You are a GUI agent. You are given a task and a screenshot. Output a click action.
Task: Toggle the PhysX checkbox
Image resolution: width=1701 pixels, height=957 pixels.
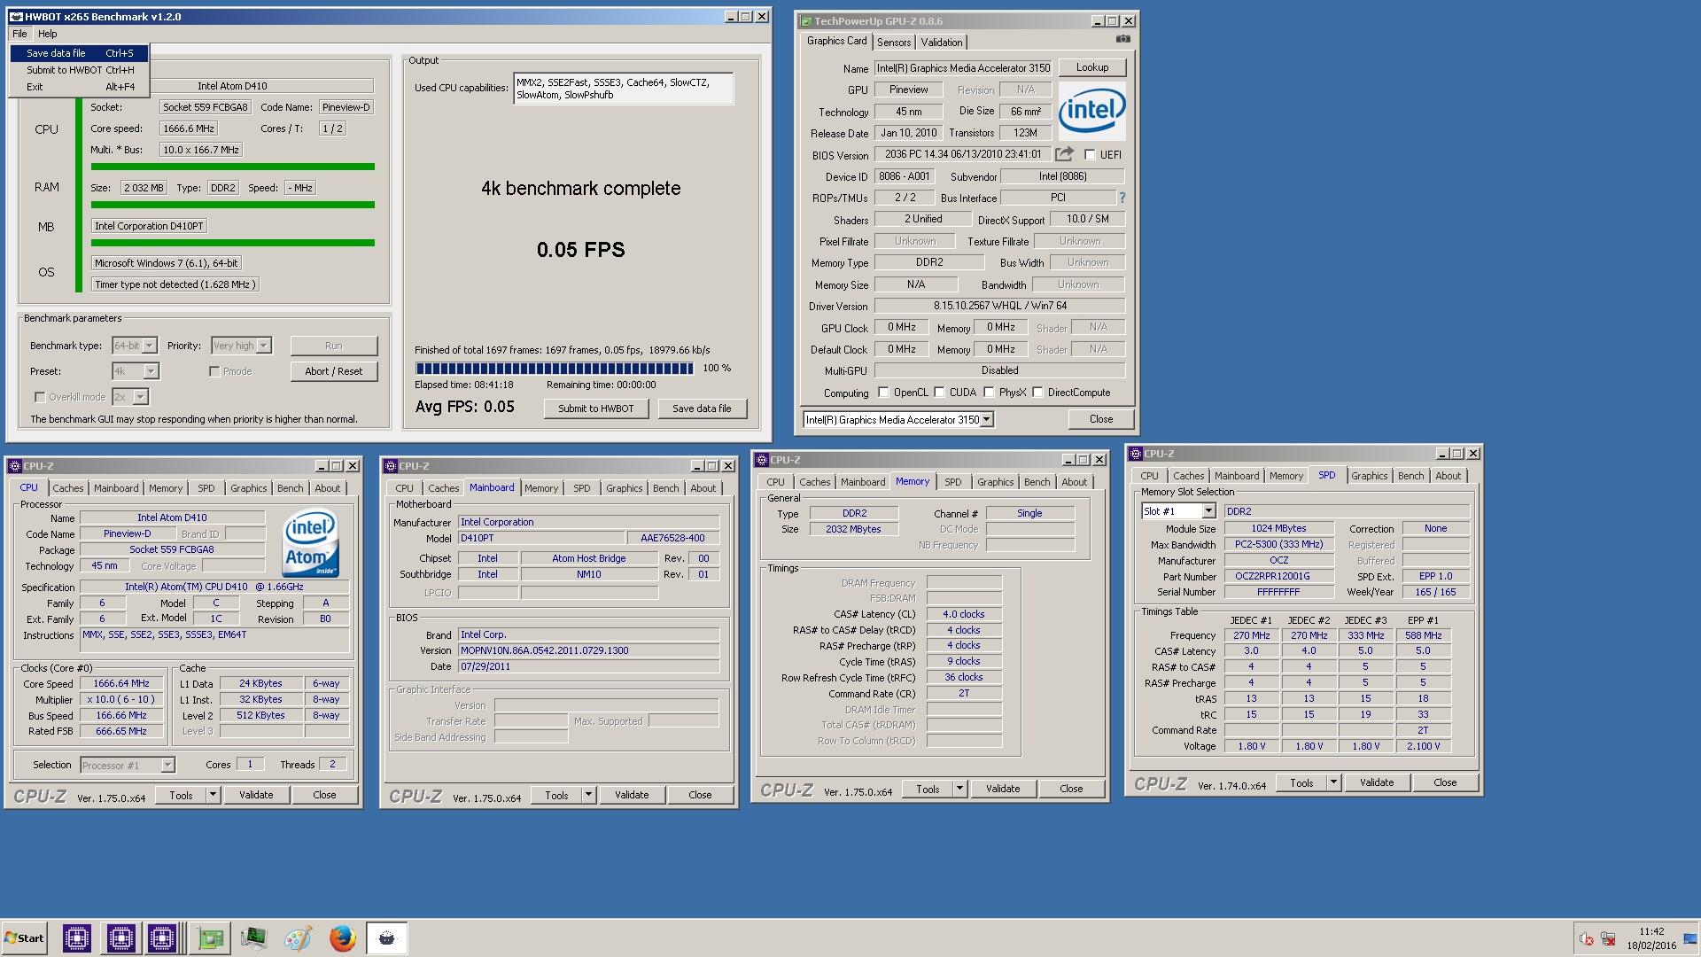coord(989,393)
